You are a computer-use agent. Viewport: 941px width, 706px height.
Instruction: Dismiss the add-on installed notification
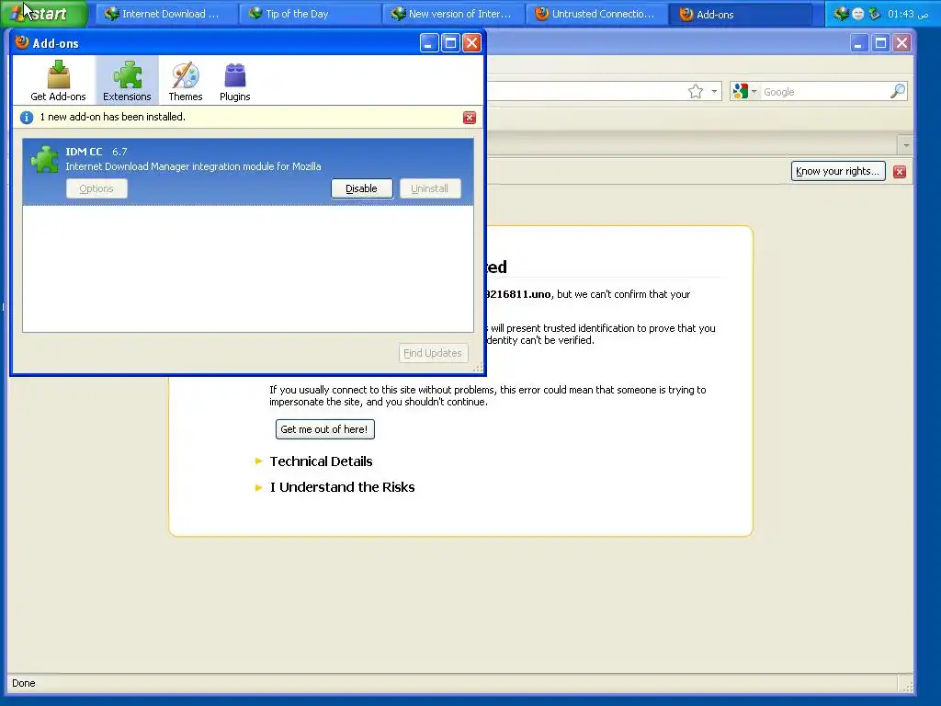point(470,118)
